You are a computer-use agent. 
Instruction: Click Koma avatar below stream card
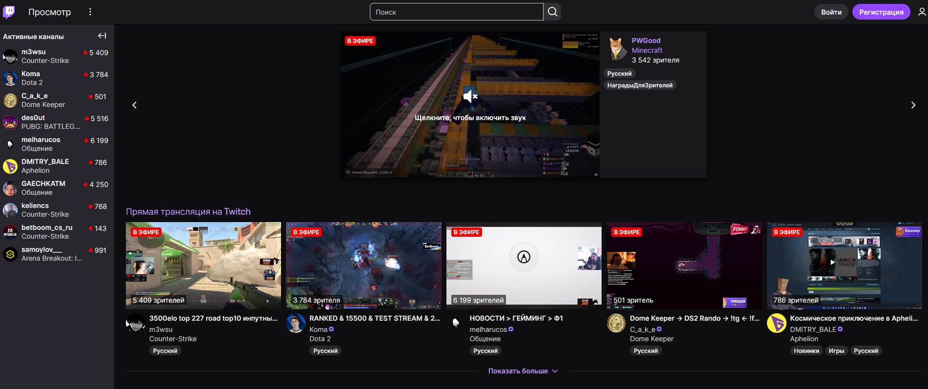[296, 323]
